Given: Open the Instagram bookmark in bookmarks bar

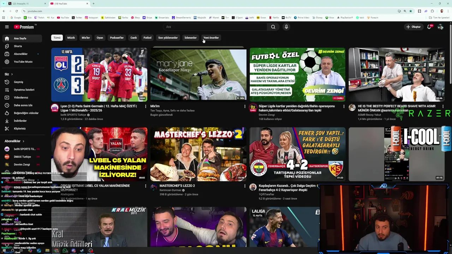Looking at the screenshot, I should pos(91,17).
